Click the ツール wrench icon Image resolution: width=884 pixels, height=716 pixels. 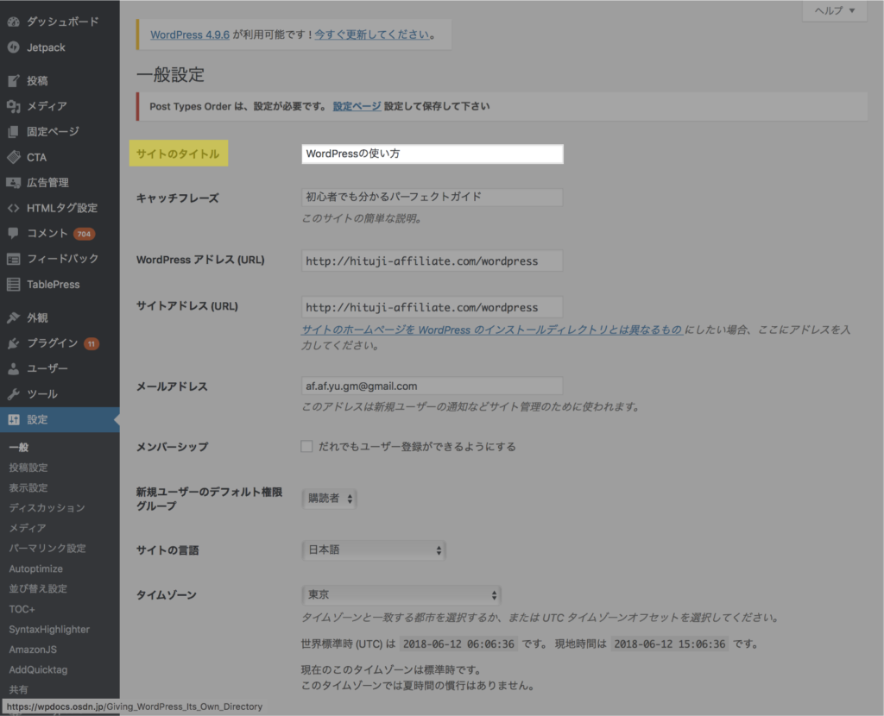click(x=14, y=393)
